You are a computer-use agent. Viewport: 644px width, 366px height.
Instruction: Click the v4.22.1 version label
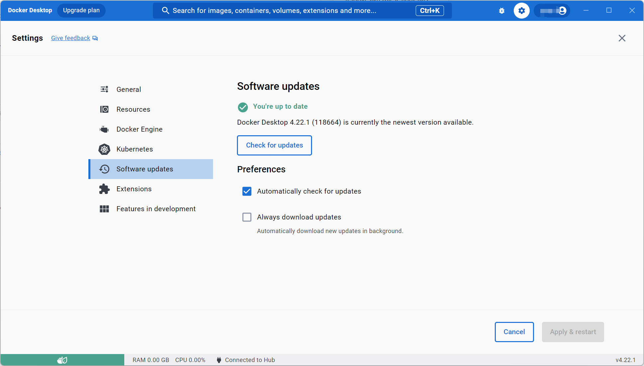click(625, 360)
